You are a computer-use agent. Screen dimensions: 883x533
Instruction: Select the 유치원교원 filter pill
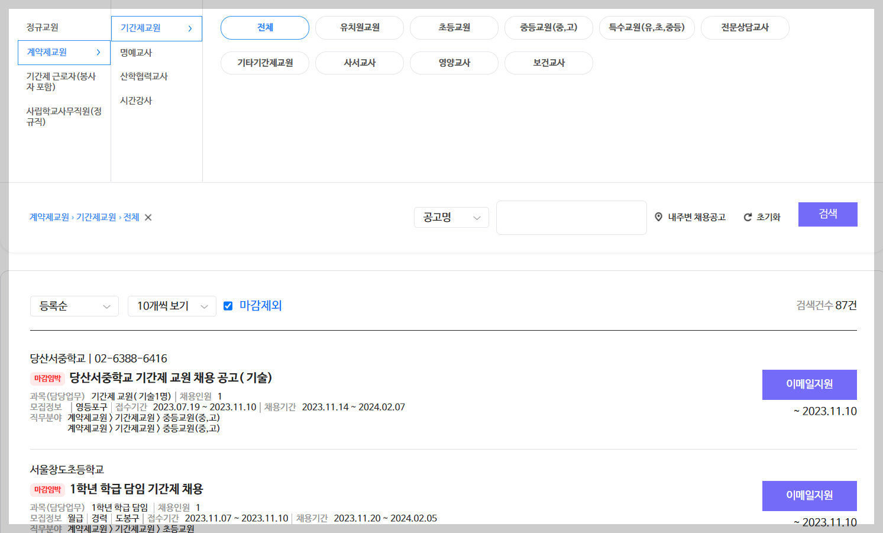(359, 27)
